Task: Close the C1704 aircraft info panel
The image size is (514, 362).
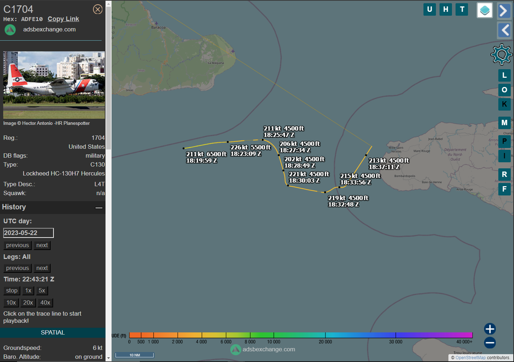Action: click(x=98, y=9)
